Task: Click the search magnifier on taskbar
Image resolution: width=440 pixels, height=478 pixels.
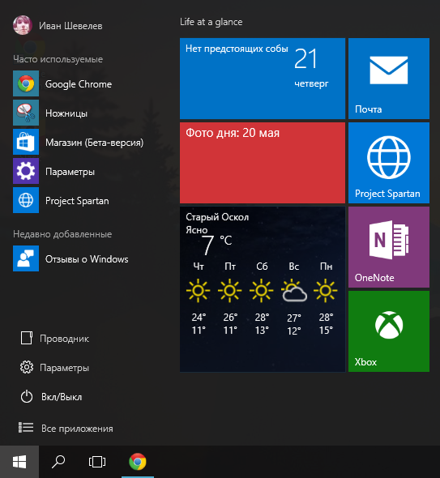Action: [58, 462]
